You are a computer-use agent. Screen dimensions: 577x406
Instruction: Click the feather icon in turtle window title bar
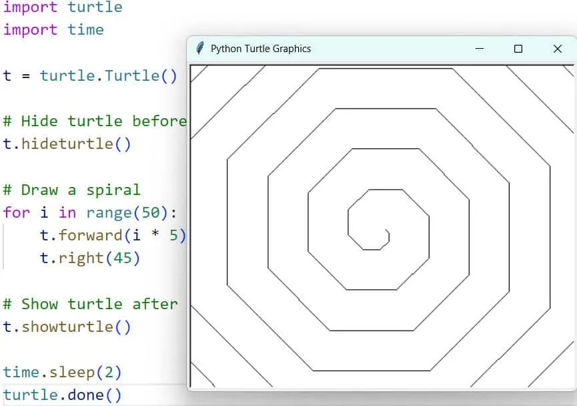coord(199,49)
